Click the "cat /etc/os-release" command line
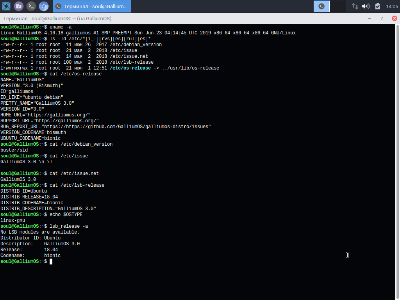This screenshot has height=300, width=400. coord(51,74)
